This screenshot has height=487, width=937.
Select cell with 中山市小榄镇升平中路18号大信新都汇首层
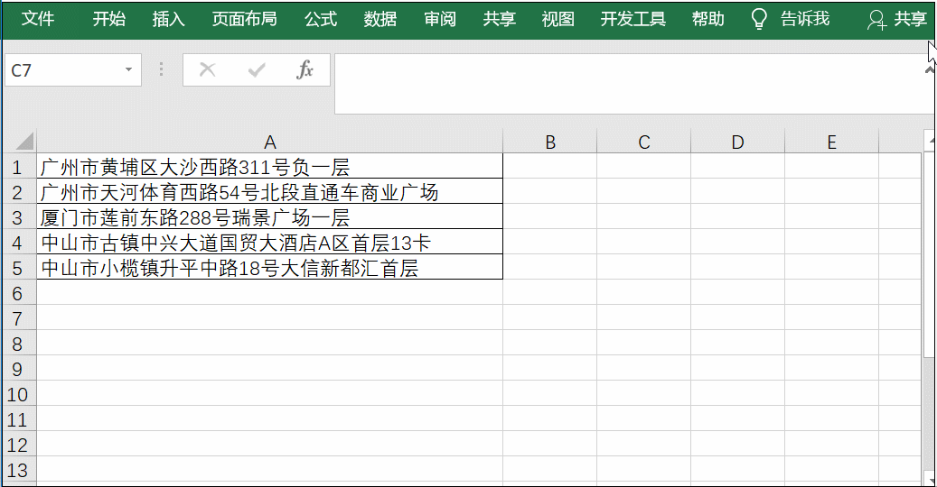click(269, 268)
